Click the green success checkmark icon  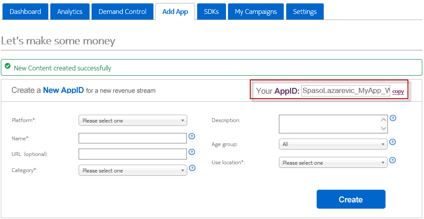(x=8, y=66)
